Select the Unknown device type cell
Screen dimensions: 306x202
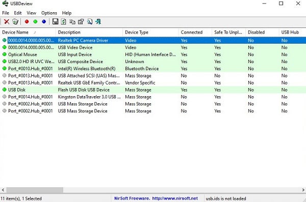point(135,62)
